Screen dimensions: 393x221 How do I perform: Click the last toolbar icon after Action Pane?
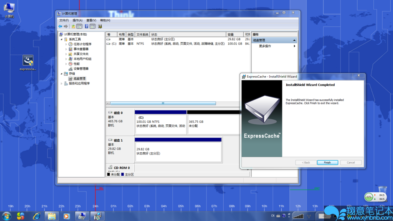point(100,26)
